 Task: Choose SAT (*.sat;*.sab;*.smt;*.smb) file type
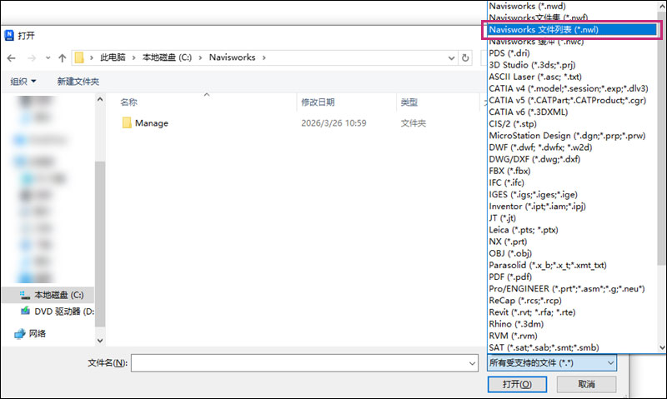[544, 347]
